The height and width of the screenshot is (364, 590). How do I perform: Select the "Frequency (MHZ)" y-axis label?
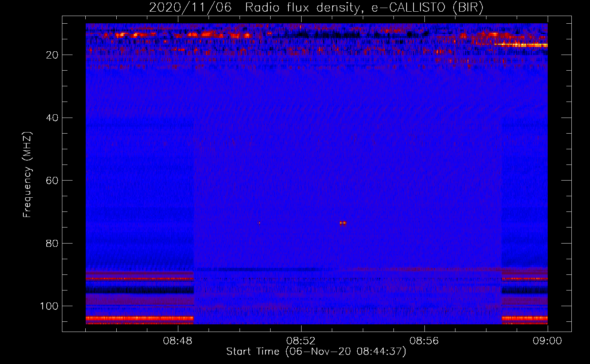tap(27, 175)
